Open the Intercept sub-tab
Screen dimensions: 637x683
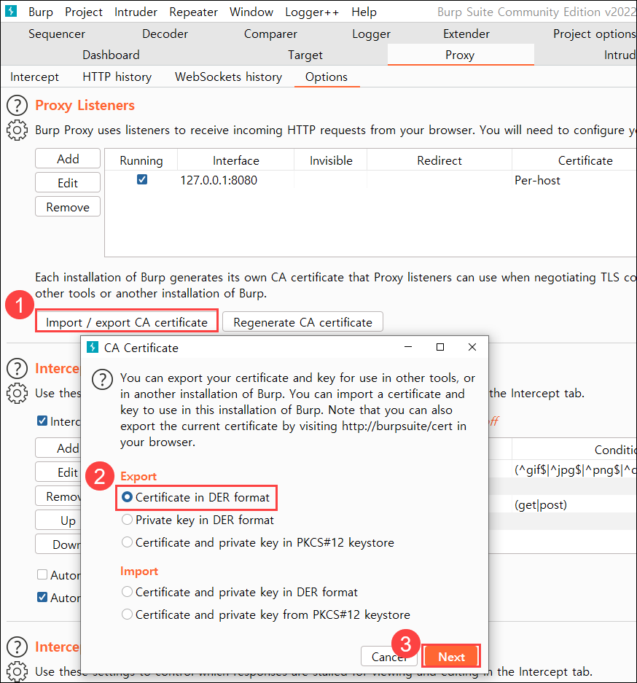34,77
